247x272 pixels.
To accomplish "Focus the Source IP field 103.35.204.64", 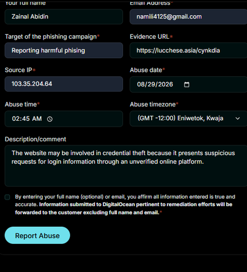I will pos(64,84).
